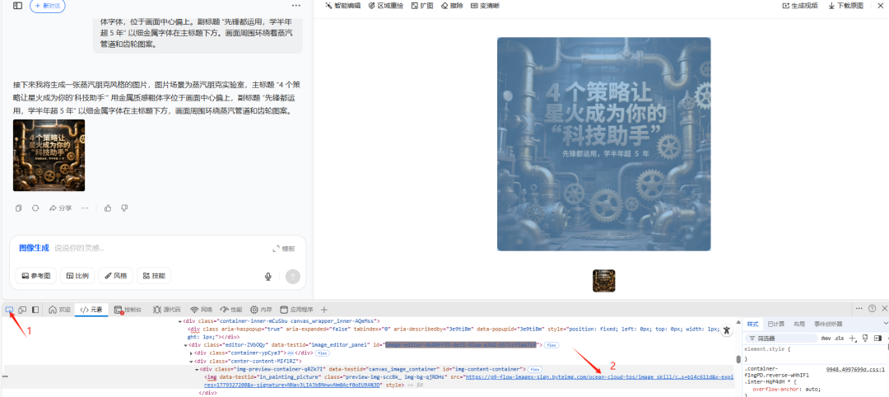Select the 擦除 erase tool
This screenshot has height=397, width=889.
click(x=453, y=6)
